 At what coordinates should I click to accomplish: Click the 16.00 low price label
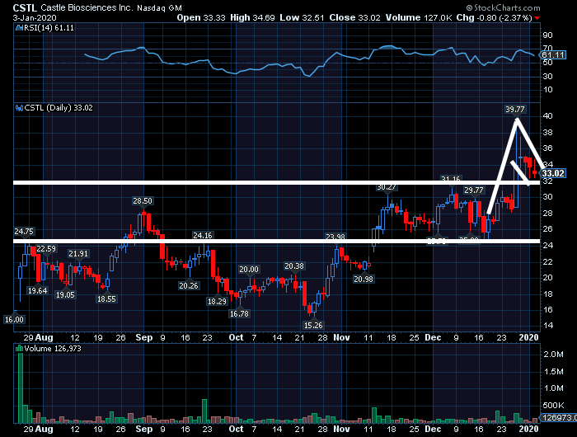pyautogui.click(x=14, y=320)
